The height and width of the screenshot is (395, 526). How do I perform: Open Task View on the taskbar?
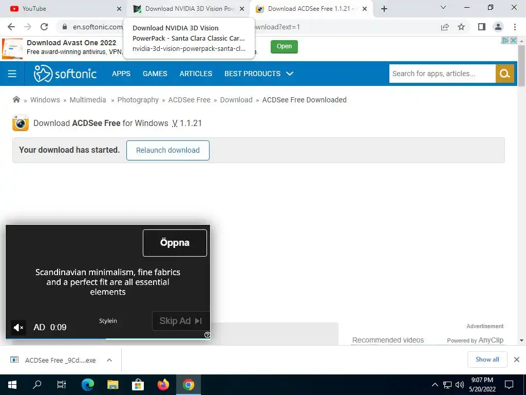pyautogui.click(x=62, y=385)
